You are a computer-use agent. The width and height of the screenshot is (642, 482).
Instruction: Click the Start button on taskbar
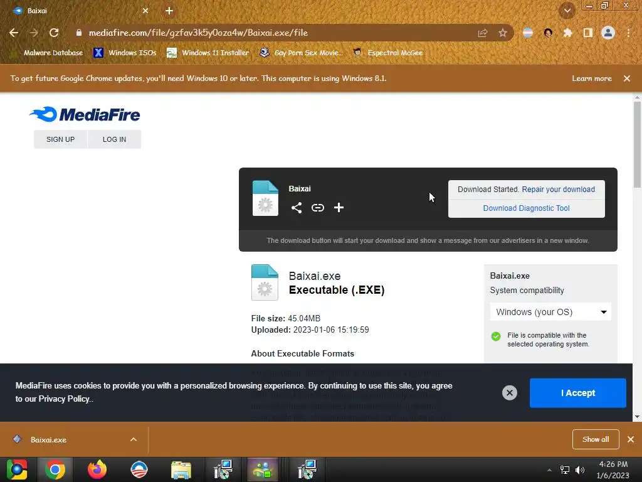(x=17, y=469)
